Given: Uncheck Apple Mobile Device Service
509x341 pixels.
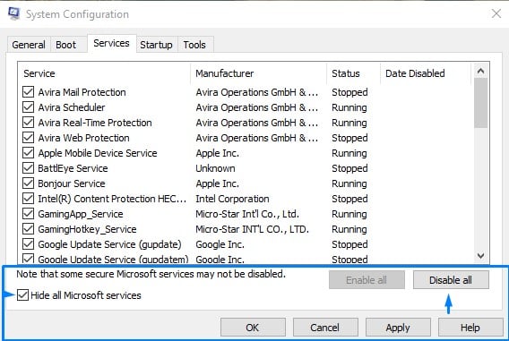Looking at the screenshot, I should (29, 153).
